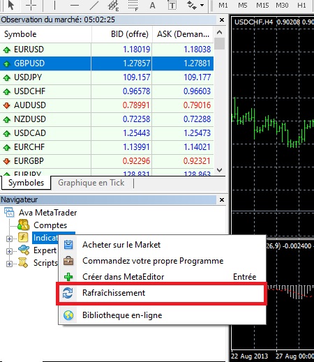This screenshot has width=314, height=362.
Task: Switch to the M15 timeframe
Action: point(262,5)
